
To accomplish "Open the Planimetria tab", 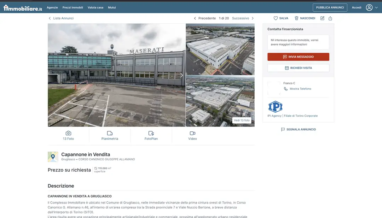I will pos(110,136).
